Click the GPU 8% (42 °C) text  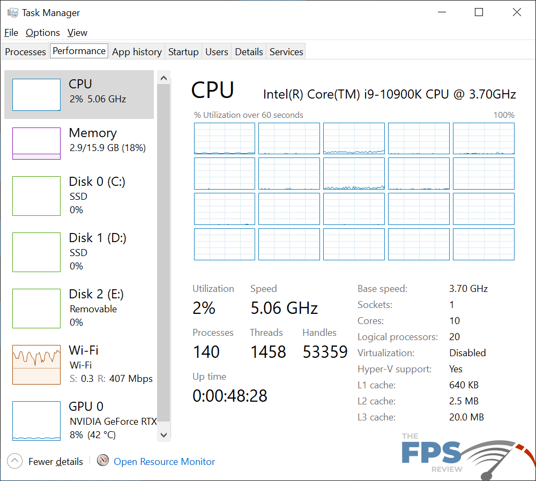point(93,435)
